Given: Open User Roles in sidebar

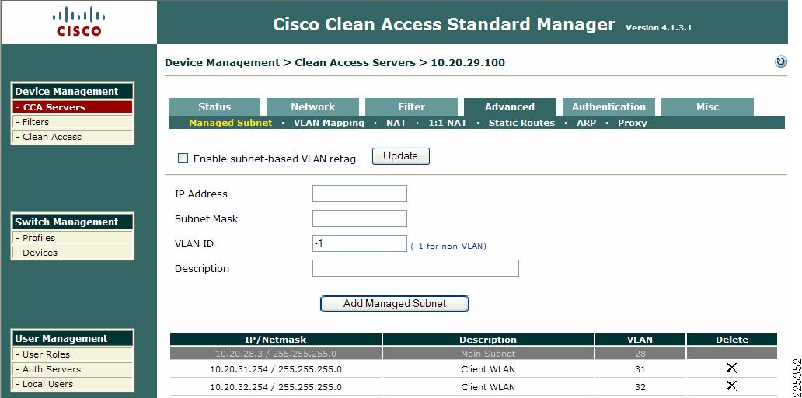Looking at the screenshot, I should click(x=72, y=354).
